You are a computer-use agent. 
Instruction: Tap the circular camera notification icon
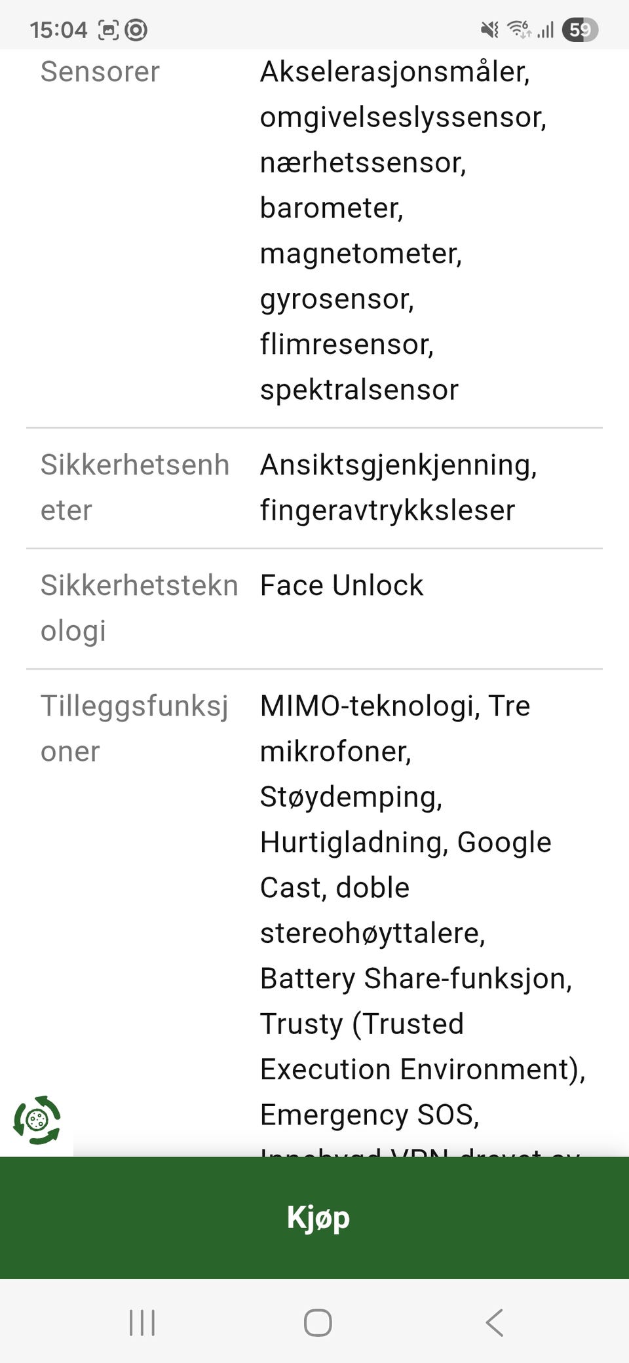pos(136,30)
